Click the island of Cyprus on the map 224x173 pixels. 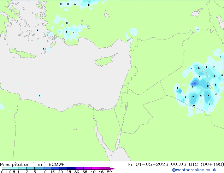(105, 61)
